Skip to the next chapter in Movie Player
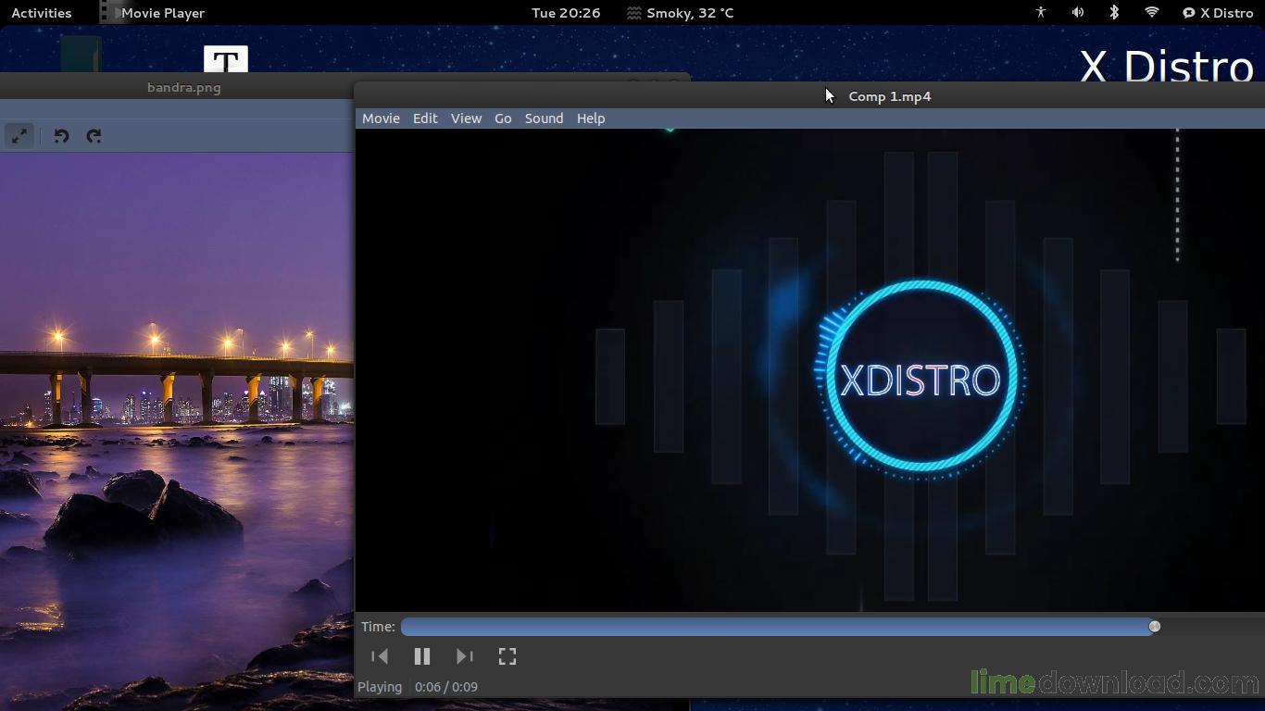 click(465, 656)
